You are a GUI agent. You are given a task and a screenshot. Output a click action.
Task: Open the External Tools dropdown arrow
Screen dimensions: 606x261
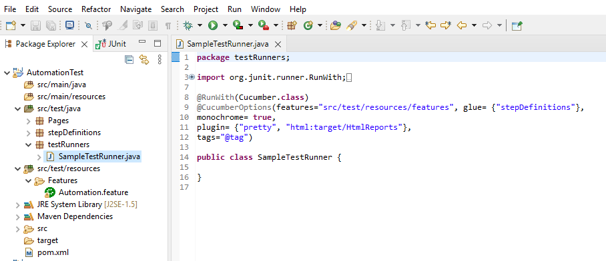(276, 25)
